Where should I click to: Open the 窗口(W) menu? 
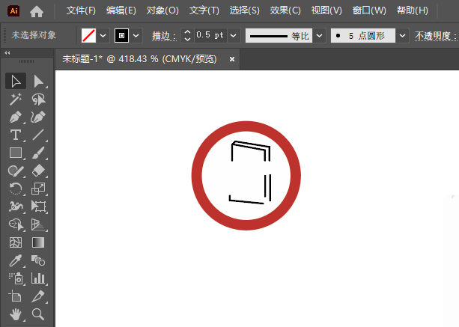click(x=369, y=10)
